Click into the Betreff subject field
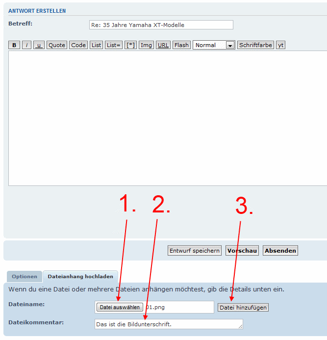 coord(161,25)
